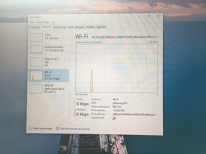
Task: Click the Wi-Fi throughput graph area
Action: 116,68
